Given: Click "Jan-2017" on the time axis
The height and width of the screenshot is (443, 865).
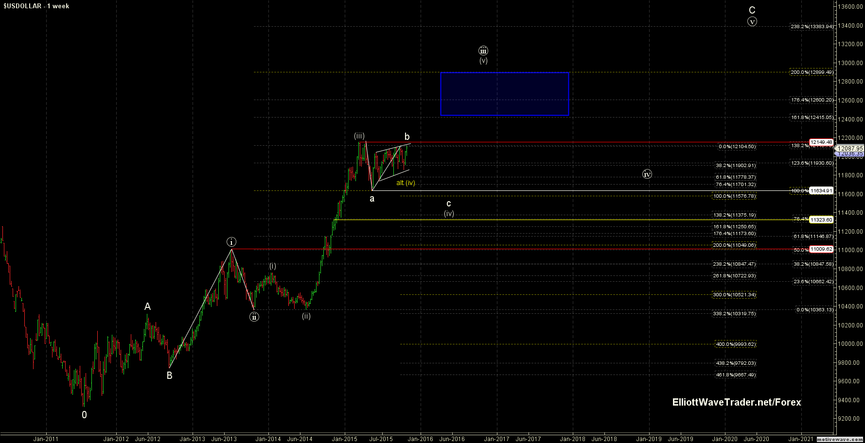Looking at the screenshot, I should pyautogui.click(x=496, y=439).
